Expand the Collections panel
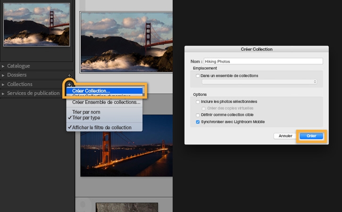 (x=3, y=84)
